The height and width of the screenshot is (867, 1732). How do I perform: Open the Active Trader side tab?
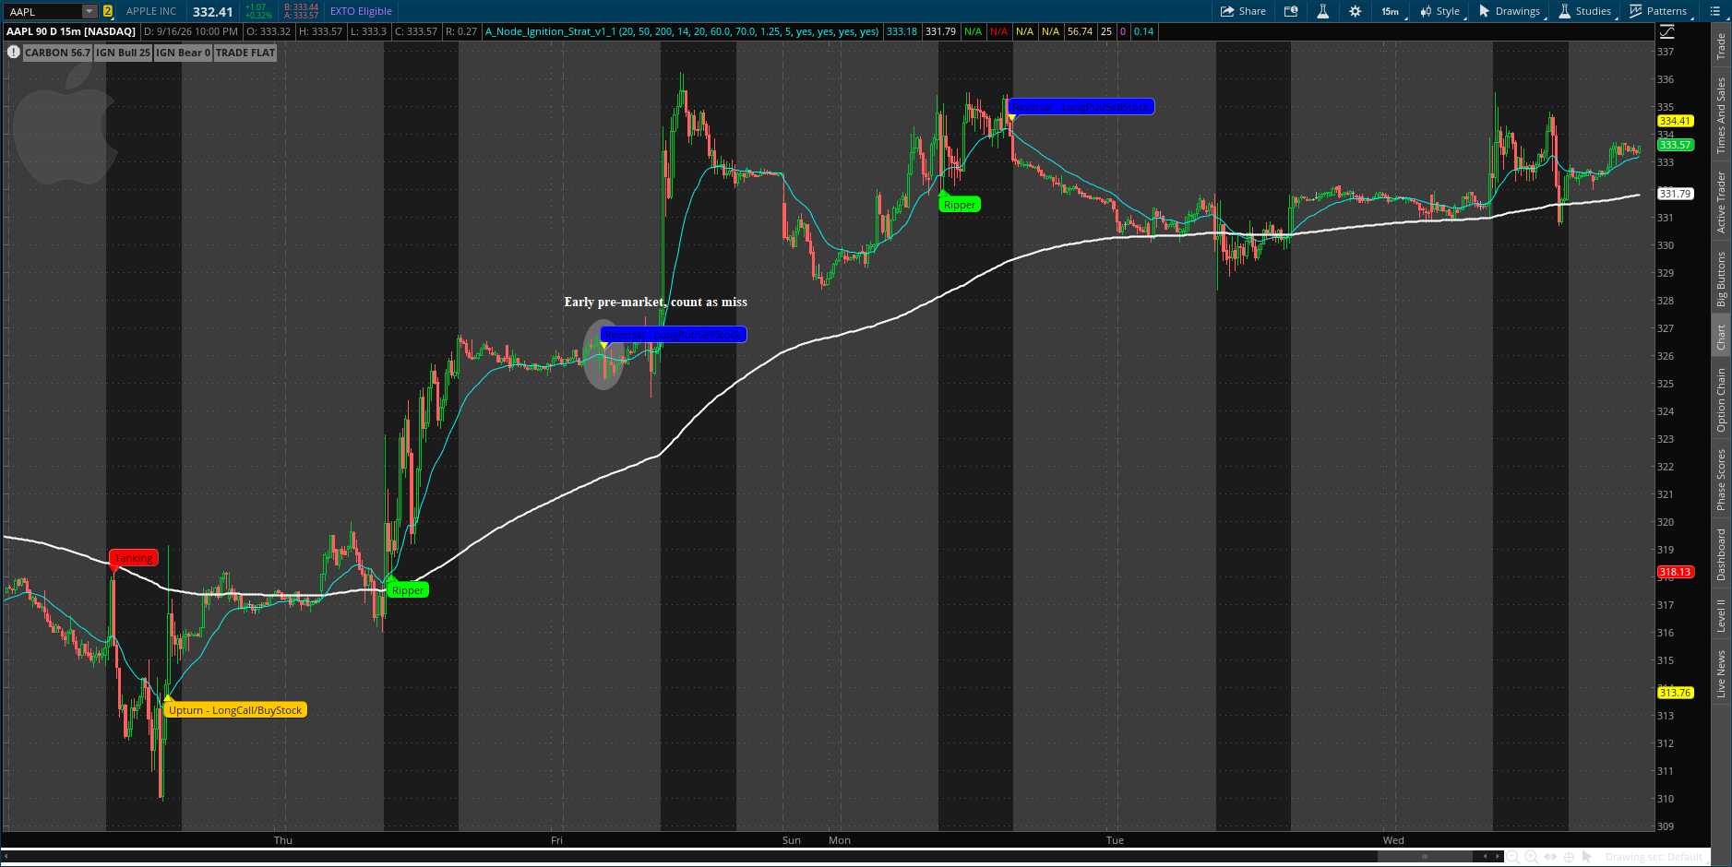pyautogui.click(x=1721, y=202)
